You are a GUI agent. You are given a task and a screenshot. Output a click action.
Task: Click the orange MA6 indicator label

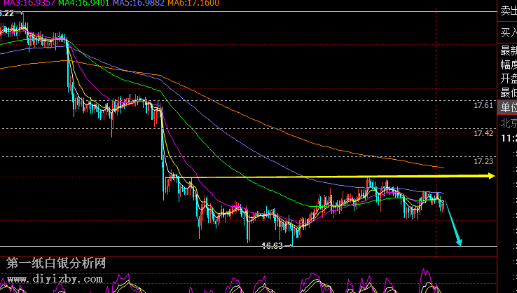[192, 4]
